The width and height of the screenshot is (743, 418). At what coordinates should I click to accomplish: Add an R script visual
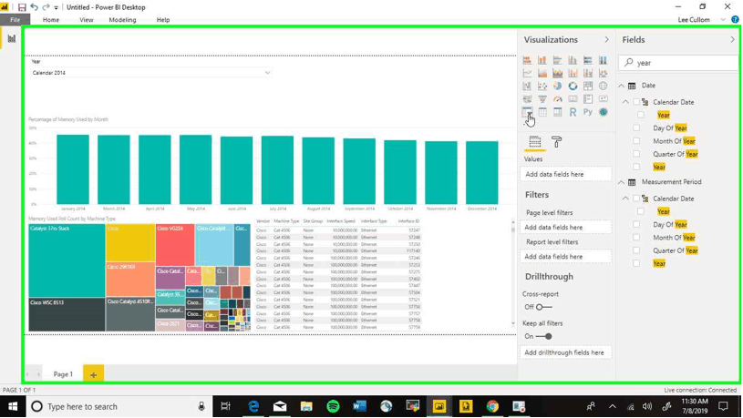[x=573, y=112]
